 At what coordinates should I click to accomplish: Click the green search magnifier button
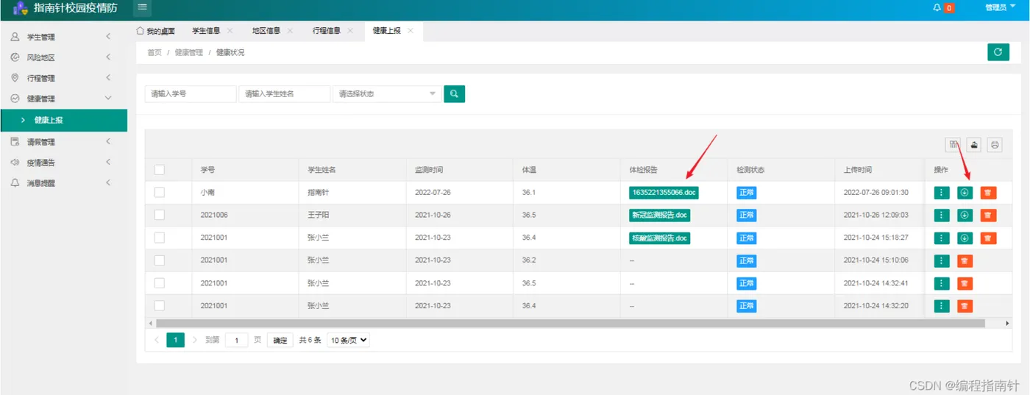(455, 93)
